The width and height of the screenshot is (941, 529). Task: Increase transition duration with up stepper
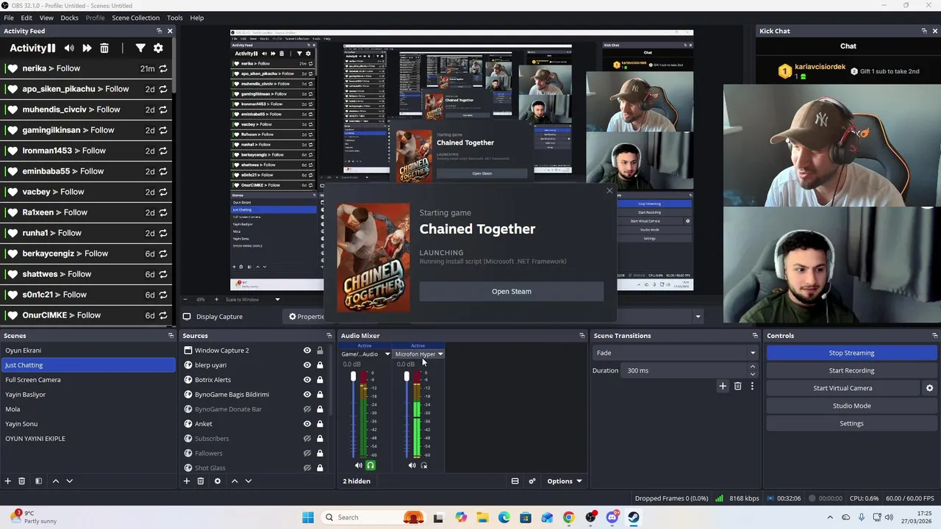(752, 367)
